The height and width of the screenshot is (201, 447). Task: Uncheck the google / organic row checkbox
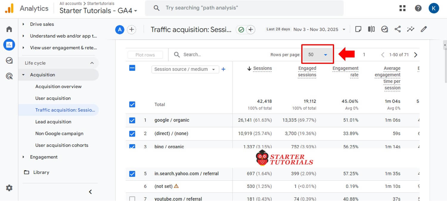point(132,120)
